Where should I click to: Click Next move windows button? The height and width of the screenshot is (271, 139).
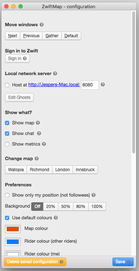(13, 36)
